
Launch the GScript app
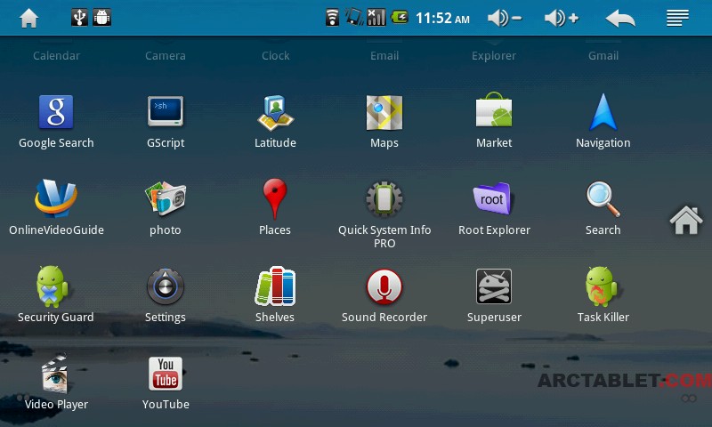pos(166,111)
